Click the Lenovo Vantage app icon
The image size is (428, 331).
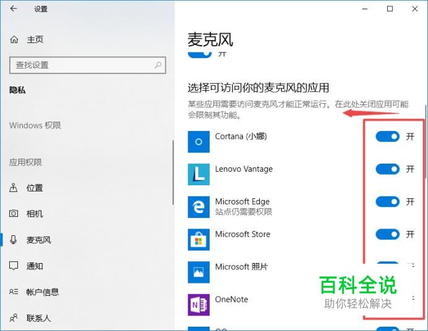click(199, 174)
